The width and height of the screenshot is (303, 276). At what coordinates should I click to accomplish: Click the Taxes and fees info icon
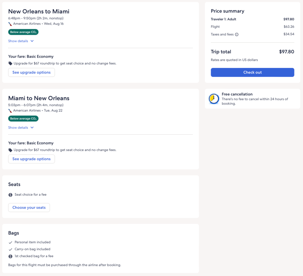coord(237,35)
